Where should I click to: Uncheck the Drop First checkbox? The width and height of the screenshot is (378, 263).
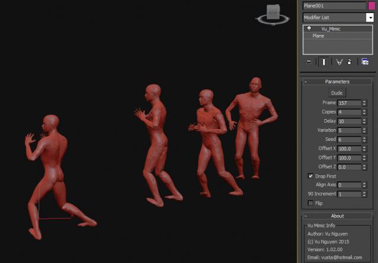click(310, 176)
